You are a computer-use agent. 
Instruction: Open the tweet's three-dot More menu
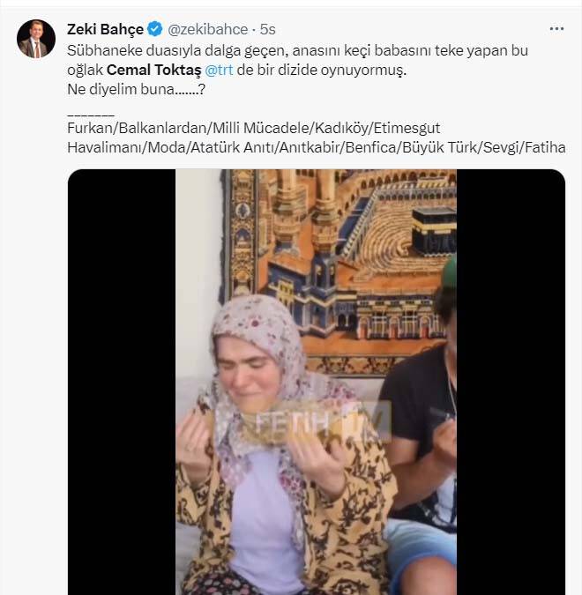(556, 29)
